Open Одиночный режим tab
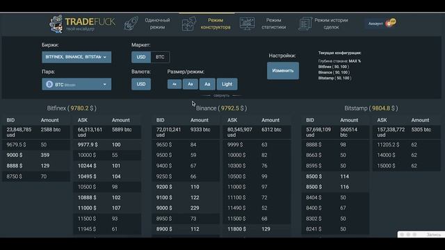The height and width of the screenshot is (250, 445). point(157,24)
